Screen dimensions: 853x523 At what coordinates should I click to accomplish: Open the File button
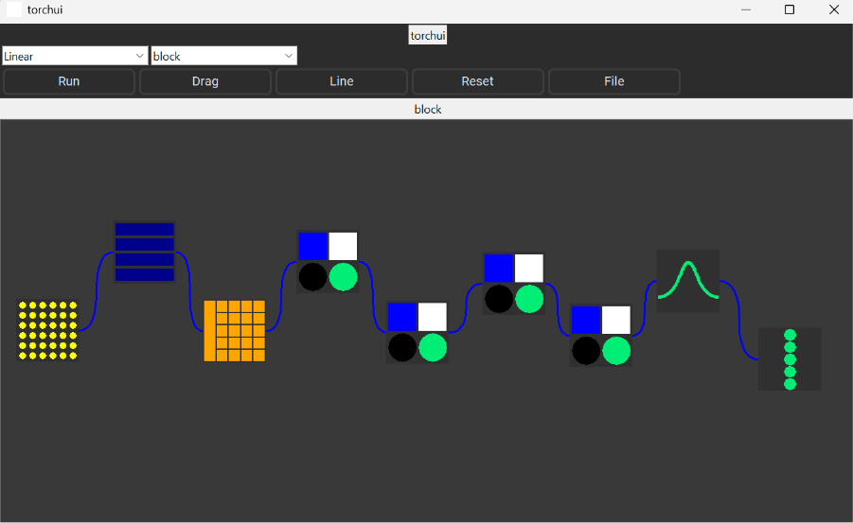click(614, 81)
